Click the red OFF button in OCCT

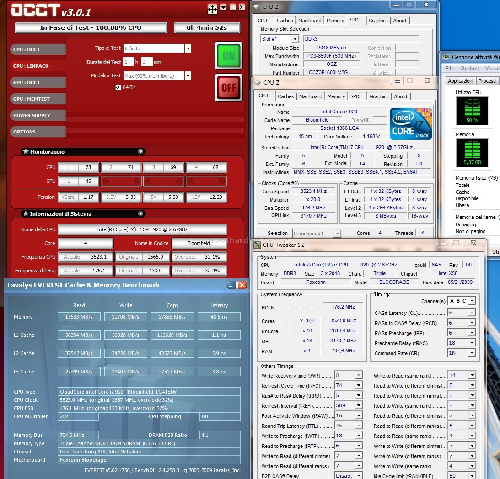[x=229, y=88]
